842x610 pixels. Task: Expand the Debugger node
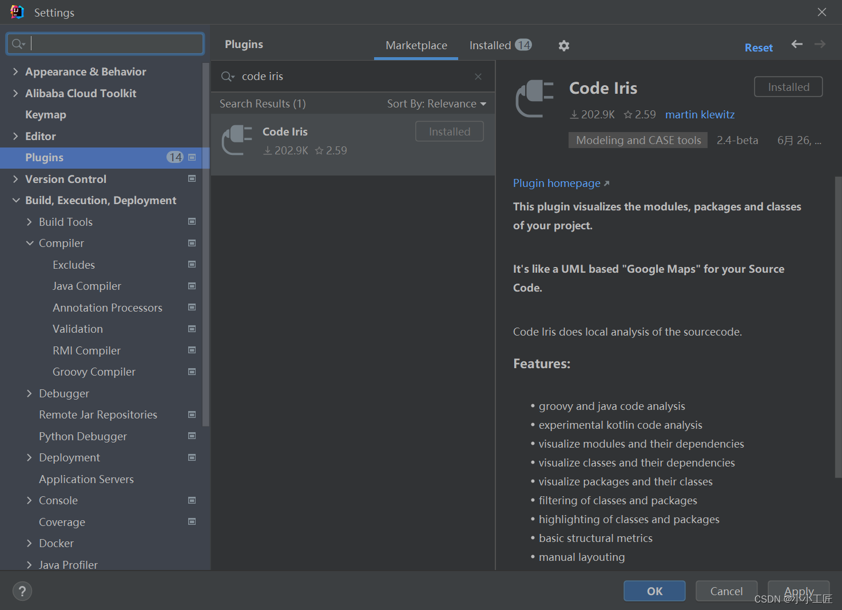point(29,393)
